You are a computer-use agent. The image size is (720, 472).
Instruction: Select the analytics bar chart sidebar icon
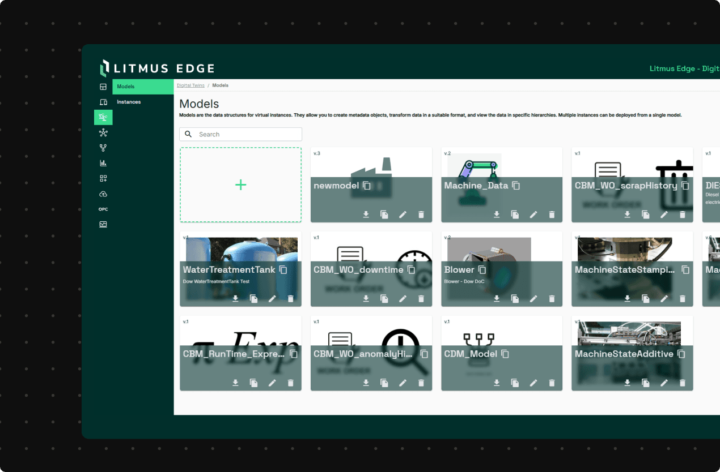pos(103,163)
